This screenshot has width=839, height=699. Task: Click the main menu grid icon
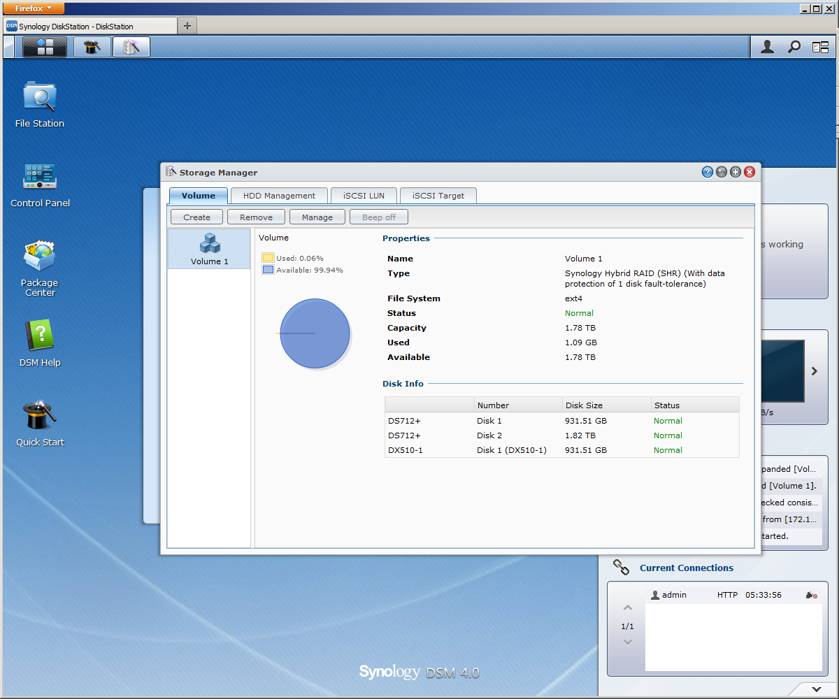click(45, 47)
